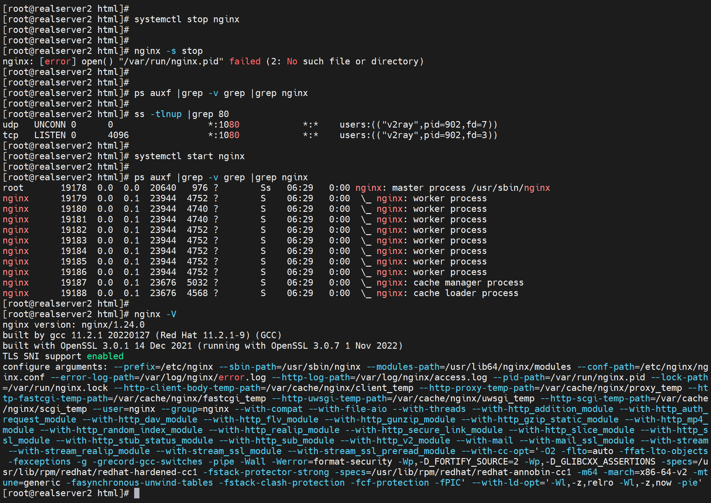Click the 'cache manager process' line
This screenshot has height=503, width=711.
click(x=468, y=282)
